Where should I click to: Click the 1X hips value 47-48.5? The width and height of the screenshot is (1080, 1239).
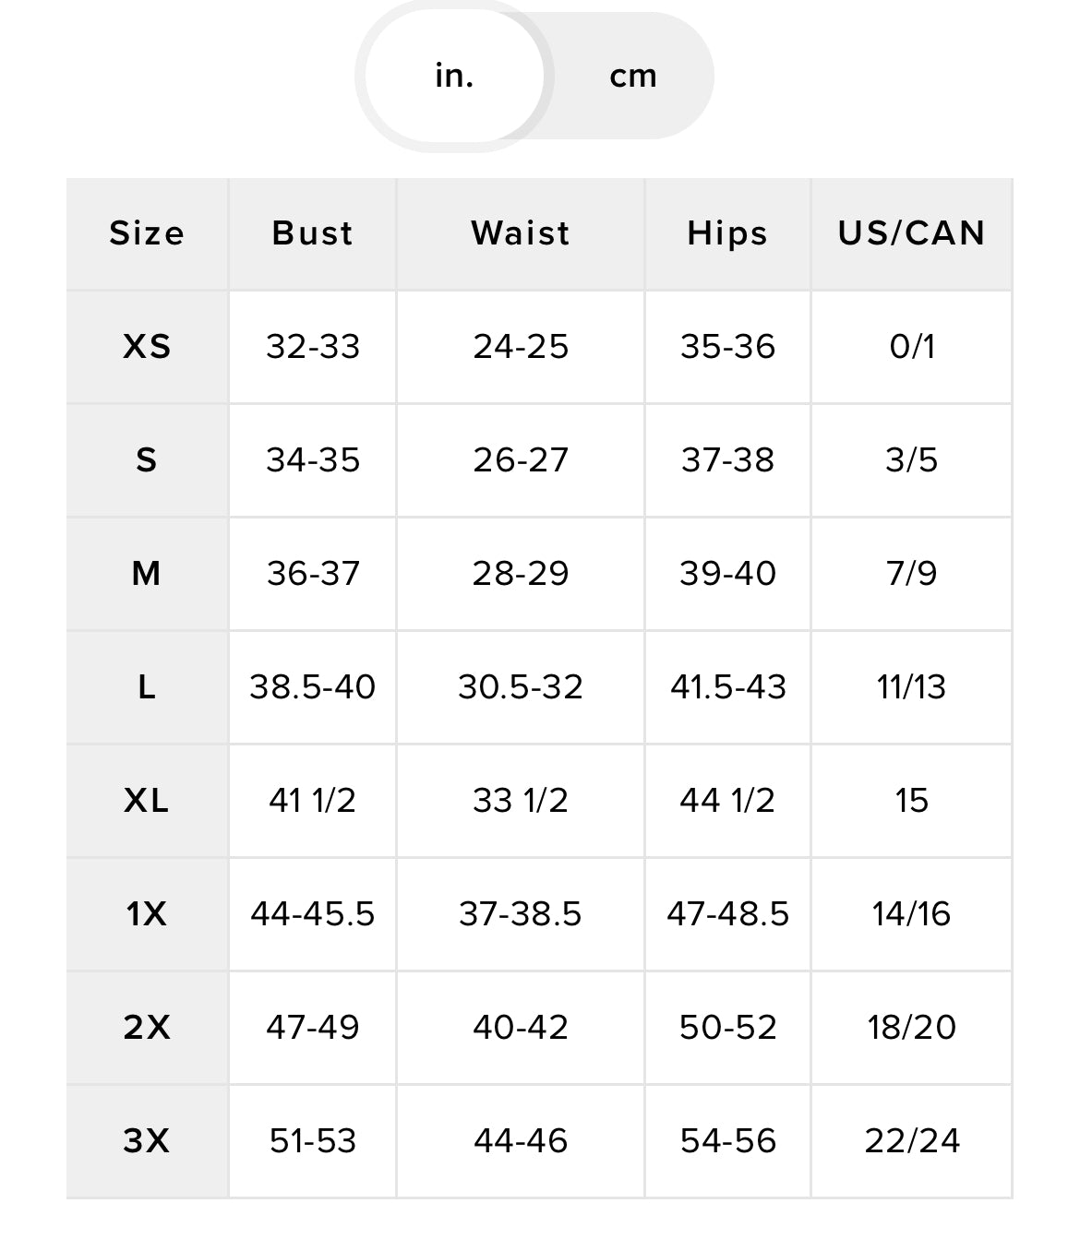pyautogui.click(x=727, y=914)
